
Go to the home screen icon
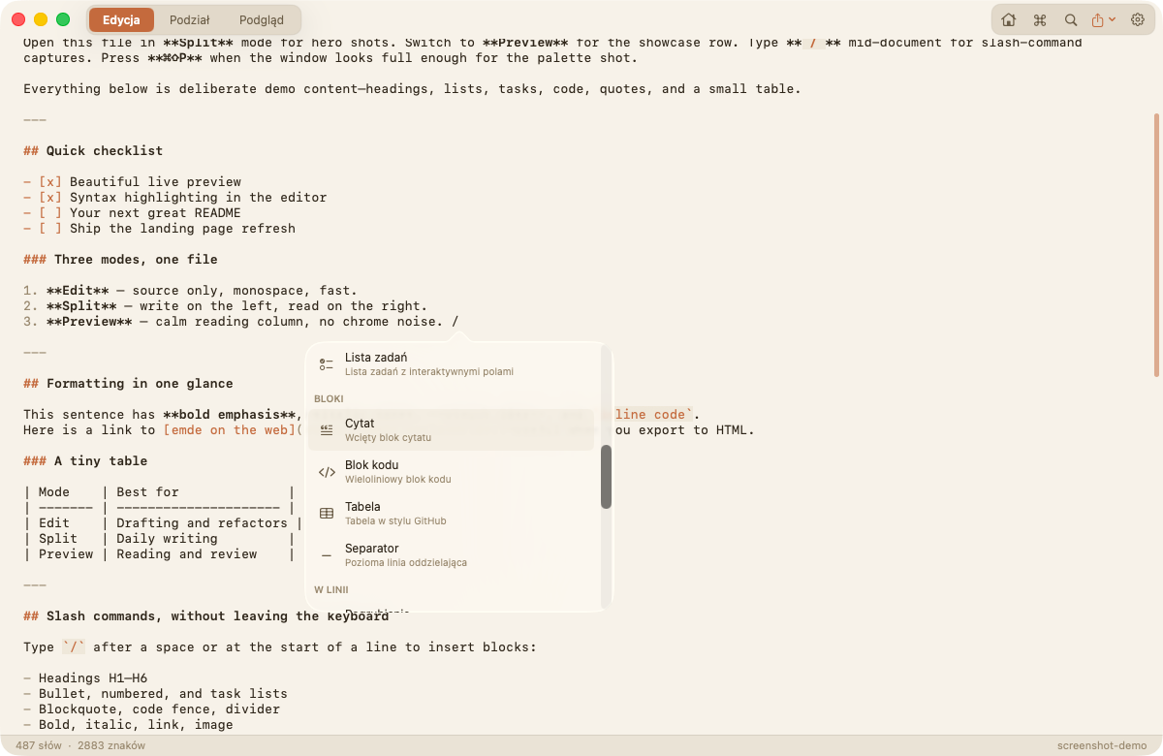pyautogui.click(x=1009, y=19)
